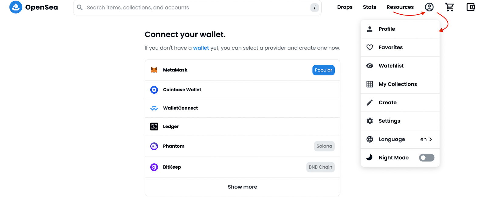Select Profile from the account menu

[x=387, y=29]
